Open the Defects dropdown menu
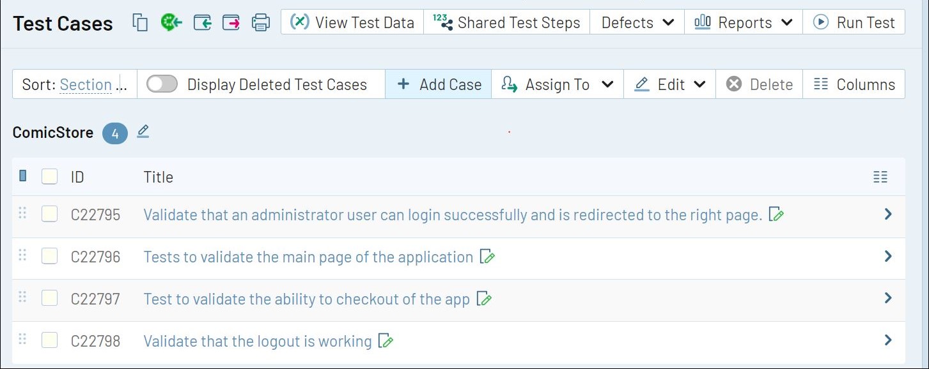Image resolution: width=929 pixels, height=369 pixels. click(637, 22)
